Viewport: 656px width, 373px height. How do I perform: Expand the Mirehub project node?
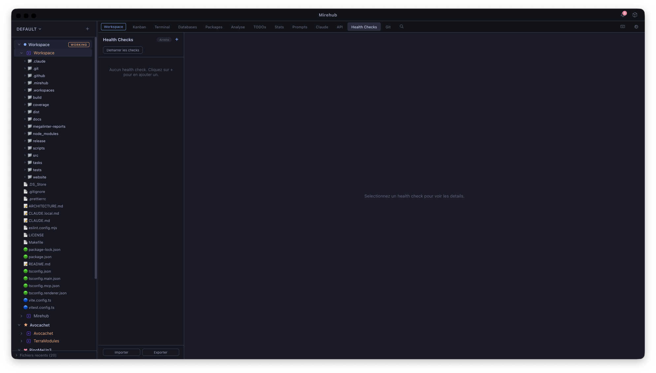click(x=21, y=316)
